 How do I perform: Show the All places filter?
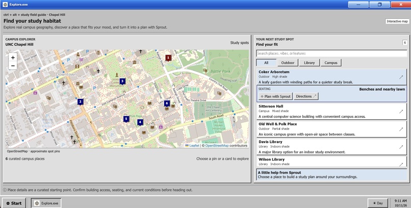point(266,63)
